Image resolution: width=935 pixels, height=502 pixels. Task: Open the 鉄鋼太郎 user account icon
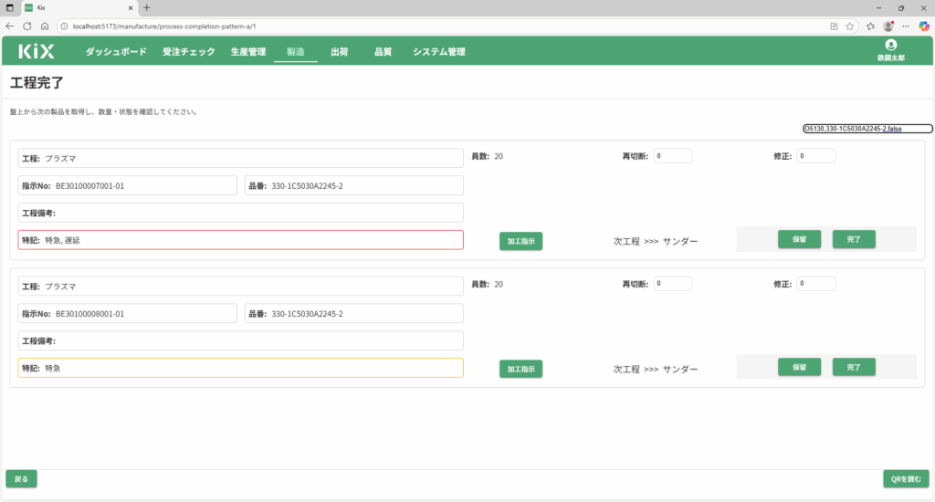click(891, 46)
